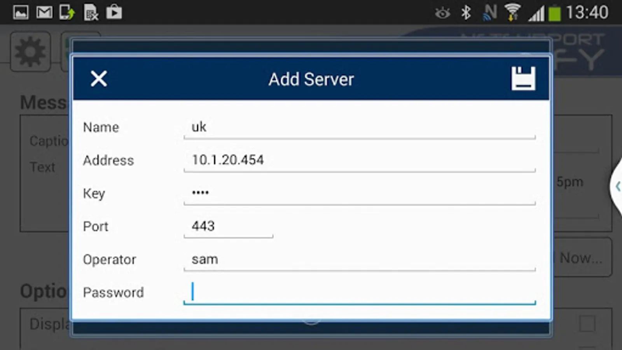Tap the NFC status icon
The height and width of the screenshot is (350, 622).
tap(490, 13)
